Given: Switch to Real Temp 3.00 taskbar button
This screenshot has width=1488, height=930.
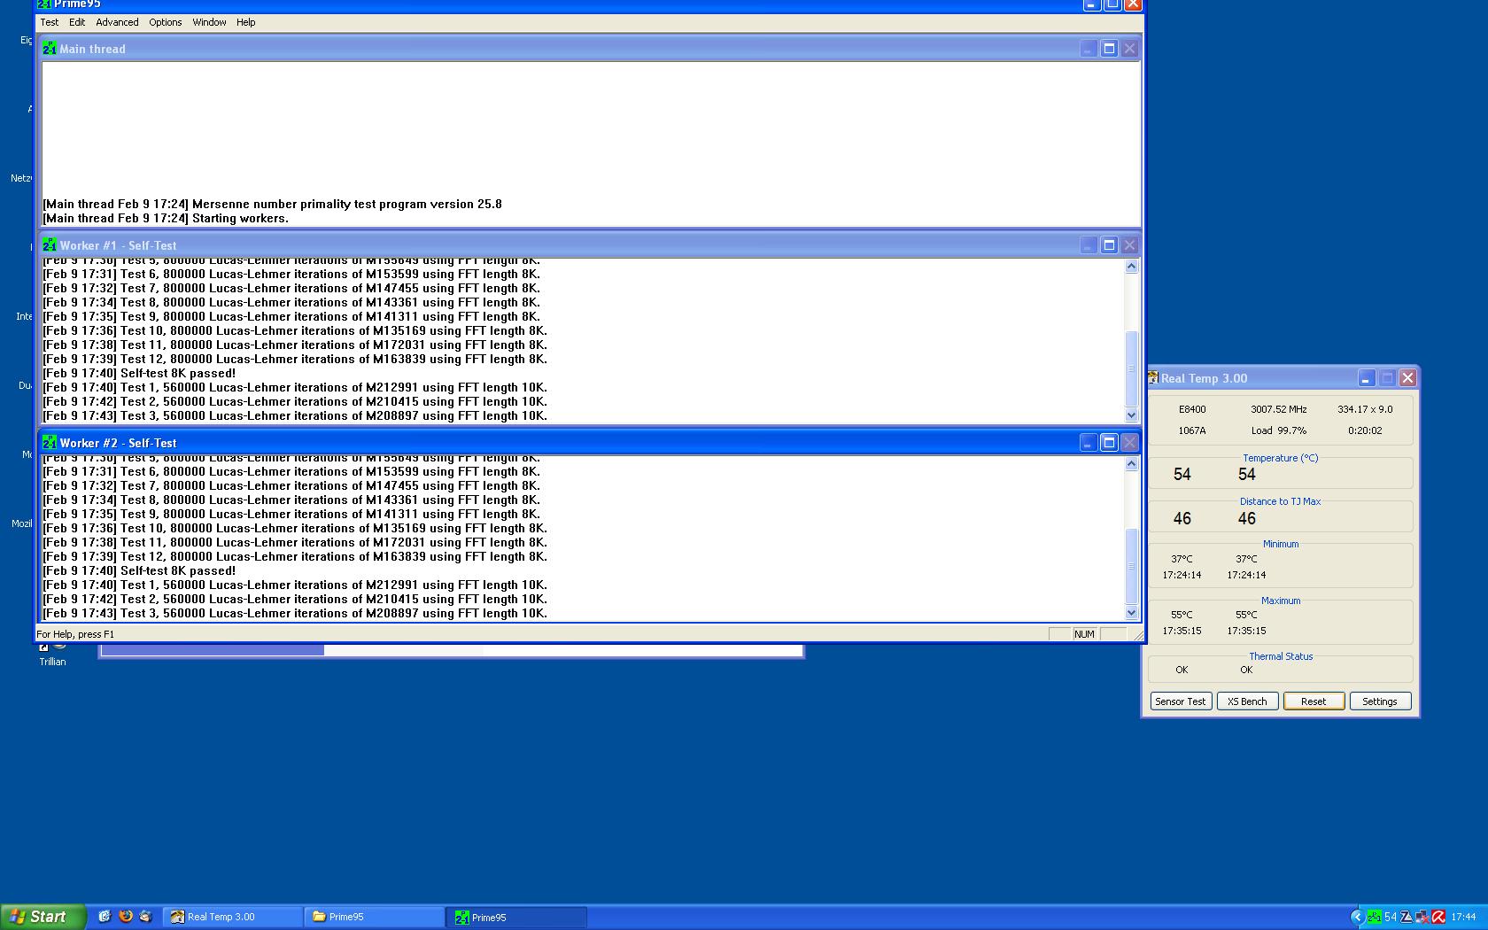Looking at the screenshot, I should (233, 917).
